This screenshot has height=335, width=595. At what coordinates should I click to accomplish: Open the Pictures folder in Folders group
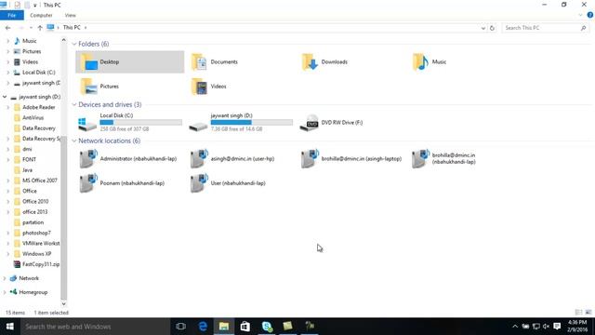[x=89, y=87]
